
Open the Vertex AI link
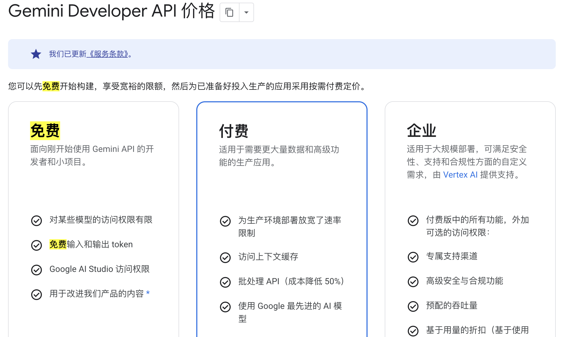(x=460, y=175)
